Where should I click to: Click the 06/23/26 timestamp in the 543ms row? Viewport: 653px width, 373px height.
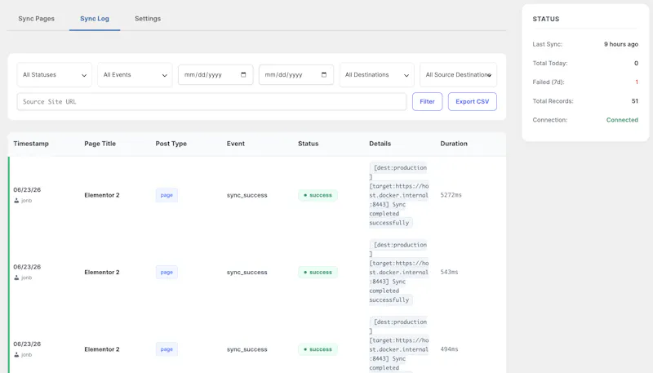tap(27, 267)
